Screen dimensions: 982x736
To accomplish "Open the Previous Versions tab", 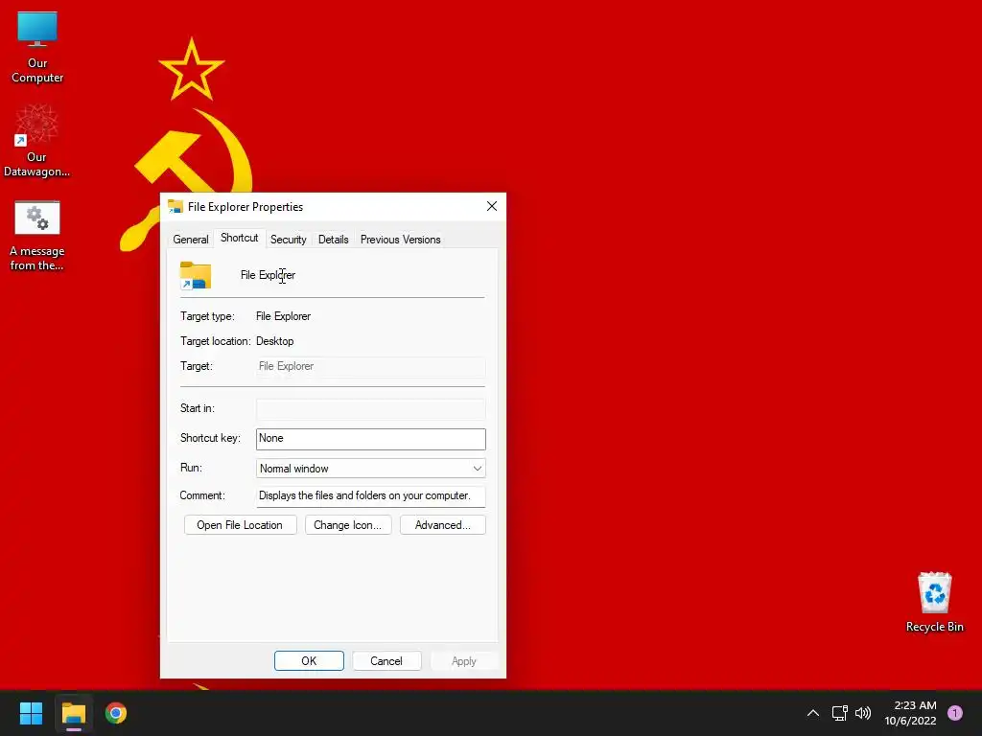I will (400, 239).
